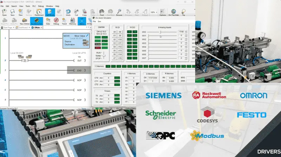Image resolution: width=281 pixels, height=157 pixels.
Task: Click the Write PLC icon
Action: (x=14, y=21)
